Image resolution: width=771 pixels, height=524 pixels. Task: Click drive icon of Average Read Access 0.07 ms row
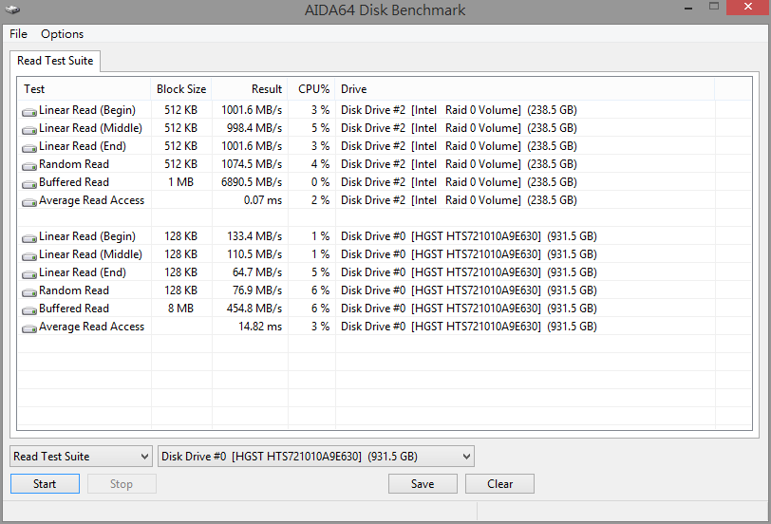(x=29, y=202)
